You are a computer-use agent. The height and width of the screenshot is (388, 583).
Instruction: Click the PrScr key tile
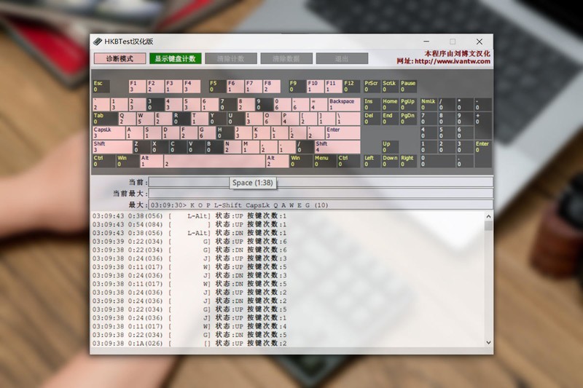click(372, 86)
